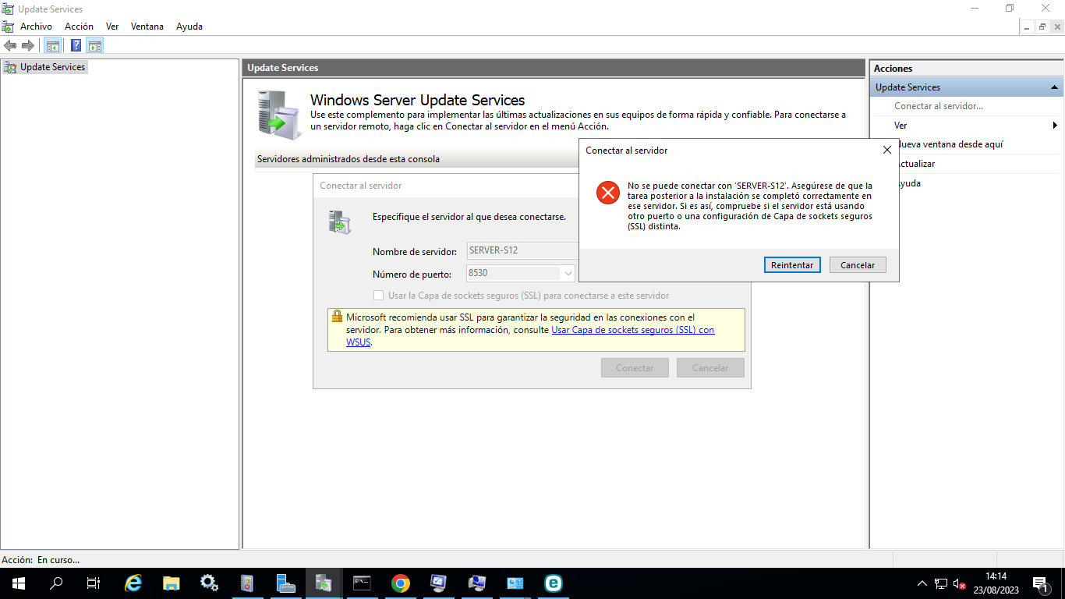The width and height of the screenshot is (1065, 599).
Task: Open the ESET icon on the taskbar
Action: pos(553,583)
